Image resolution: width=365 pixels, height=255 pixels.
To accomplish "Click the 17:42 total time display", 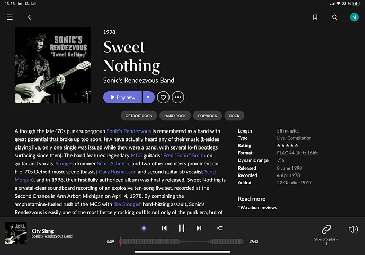I will [x=254, y=242].
